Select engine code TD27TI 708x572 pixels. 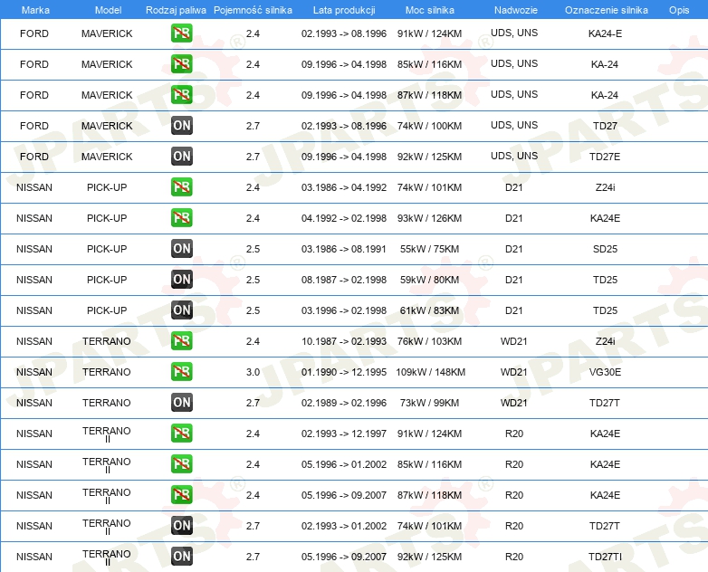605,557
